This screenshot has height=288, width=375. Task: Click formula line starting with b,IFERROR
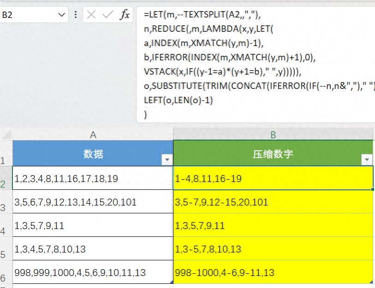click(230, 57)
